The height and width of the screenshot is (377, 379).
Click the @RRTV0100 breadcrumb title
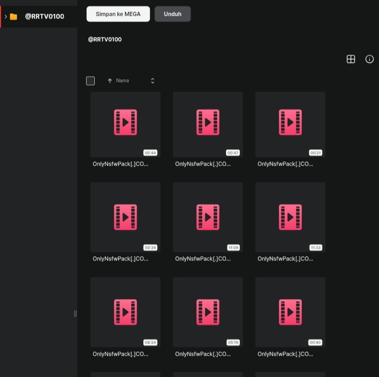(x=105, y=39)
